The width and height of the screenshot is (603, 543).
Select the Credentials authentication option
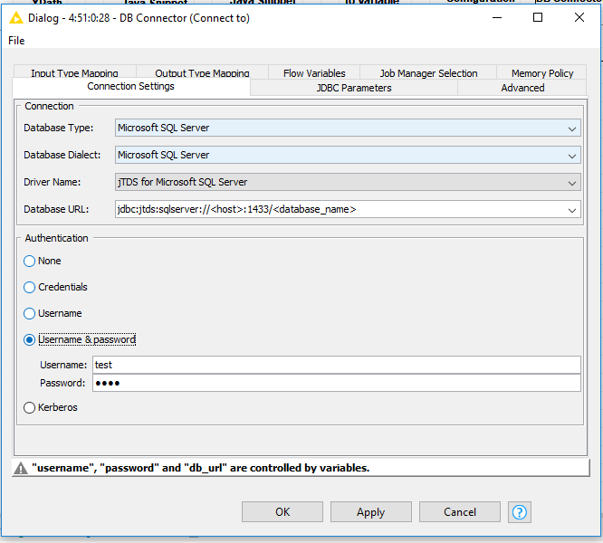point(55,287)
